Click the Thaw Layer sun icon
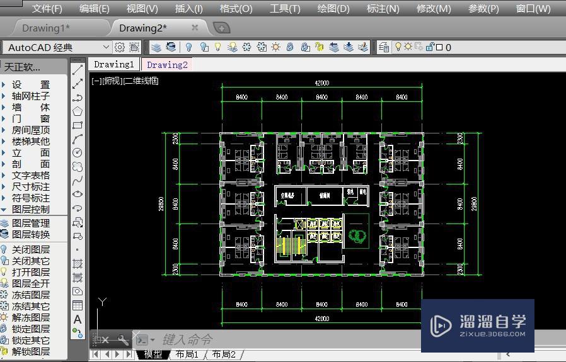 [276, 47]
